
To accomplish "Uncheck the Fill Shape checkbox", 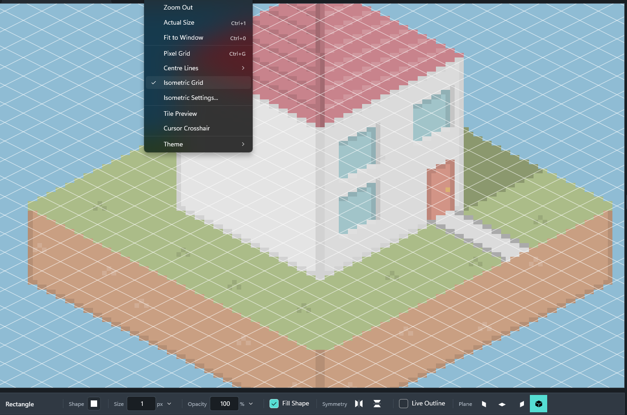I will click(274, 404).
